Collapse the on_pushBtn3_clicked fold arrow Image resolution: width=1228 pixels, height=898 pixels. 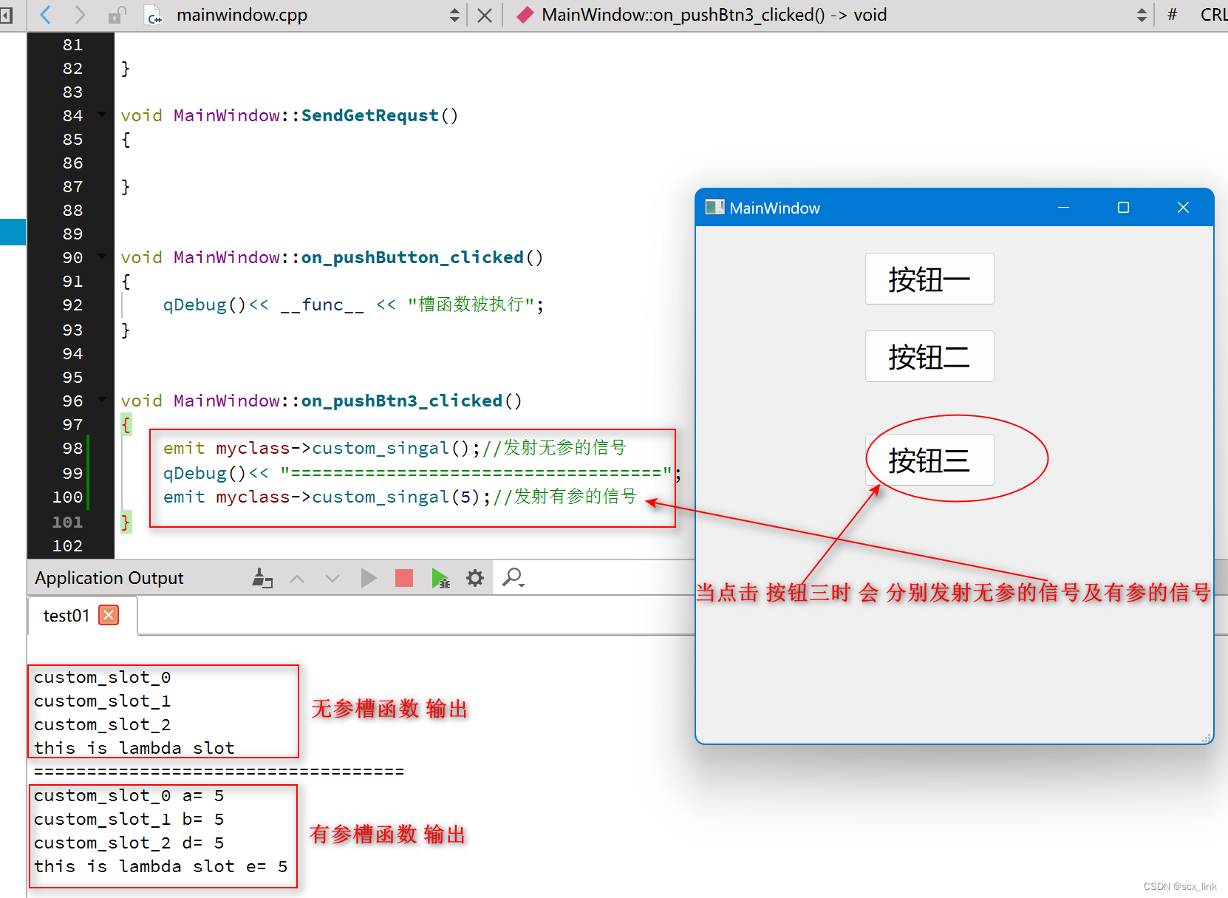pyautogui.click(x=102, y=400)
